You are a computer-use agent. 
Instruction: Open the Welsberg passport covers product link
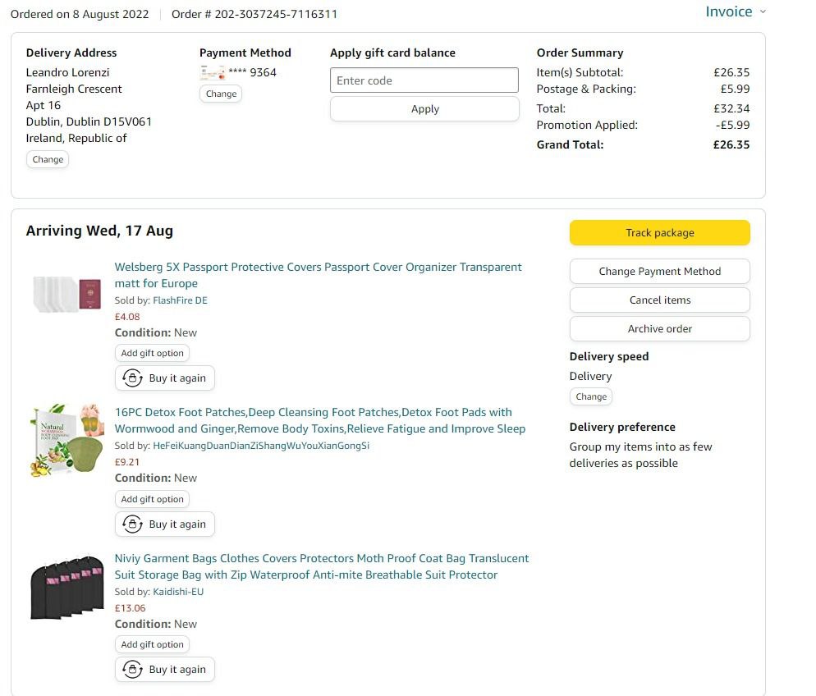(x=318, y=268)
